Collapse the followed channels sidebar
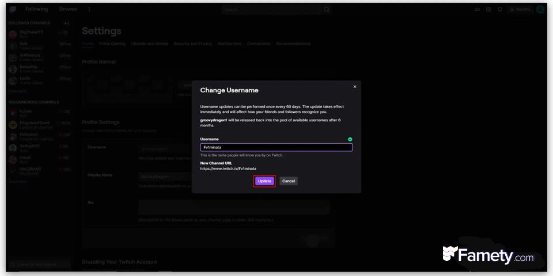Viewport: 553px width, 276px height. click(67, 23)
